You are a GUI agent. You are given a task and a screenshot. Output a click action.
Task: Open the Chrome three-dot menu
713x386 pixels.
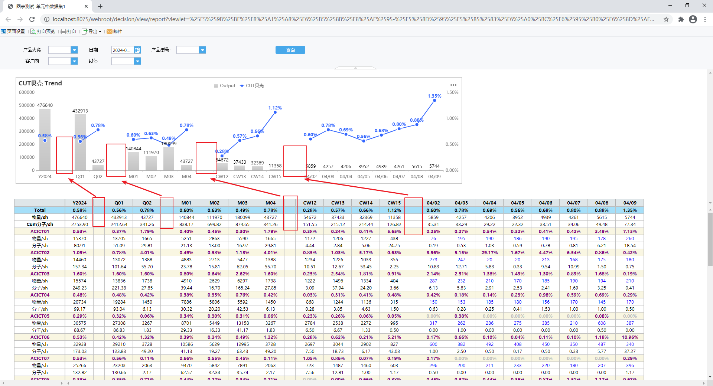(x=705, y=19)
